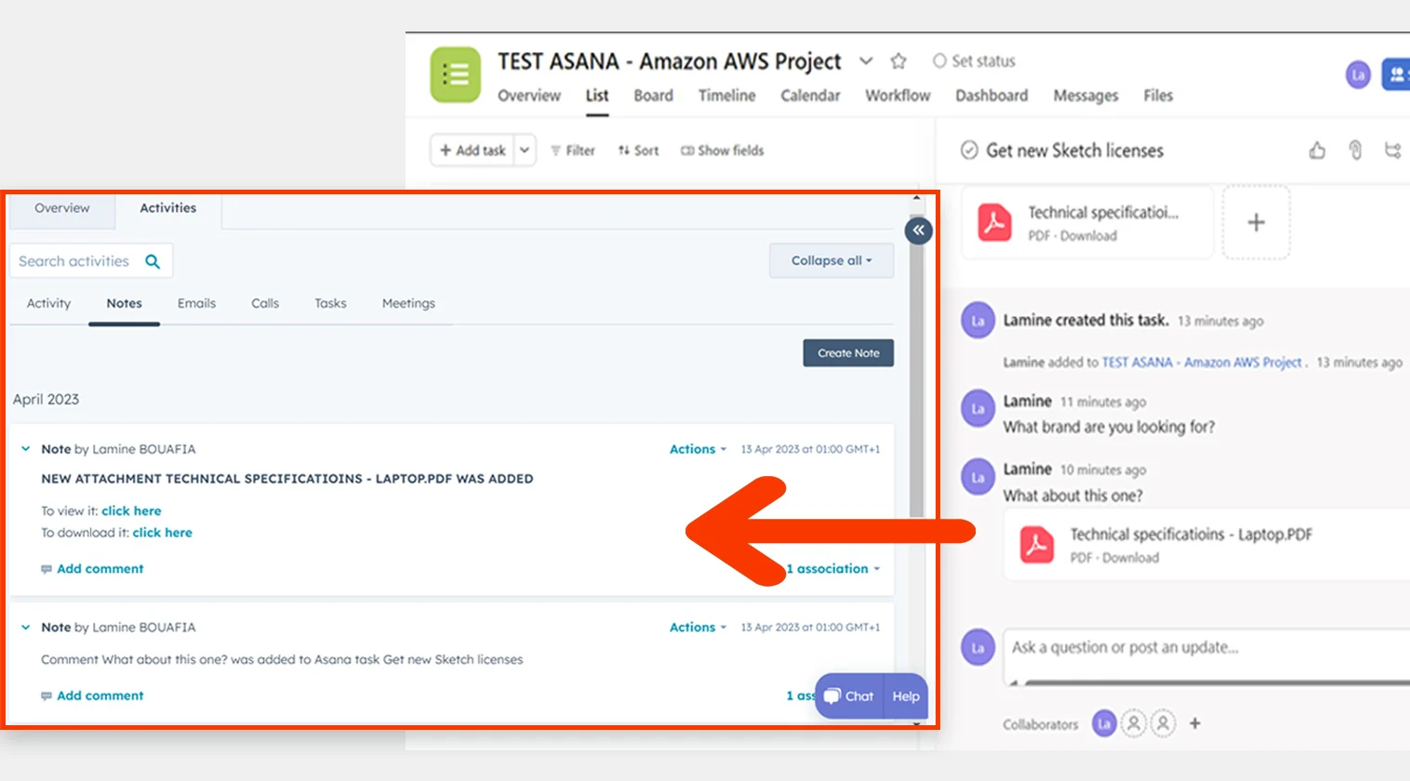Click the double-chevron collapse panel icon
Image resolution: width=1410 pixels, height=781 pixels.
(x=918, y=231)
